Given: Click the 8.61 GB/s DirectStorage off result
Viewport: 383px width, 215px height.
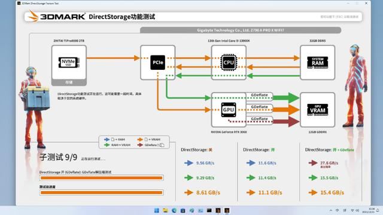Looking at the screenshot, I should pyautogui.click(x=208, y=192).
